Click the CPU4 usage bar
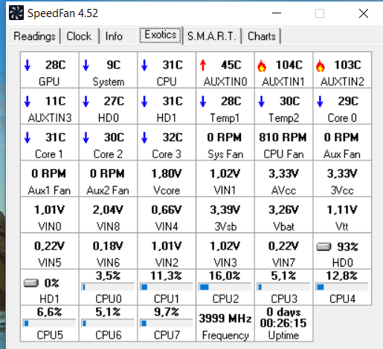Image resolution: width=383 pixels, height=349 pixels. [342, 287]
